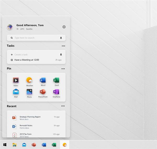Click the microphone in the search box
This screenshot has width=157, height=149.
[x=61, y=38]
